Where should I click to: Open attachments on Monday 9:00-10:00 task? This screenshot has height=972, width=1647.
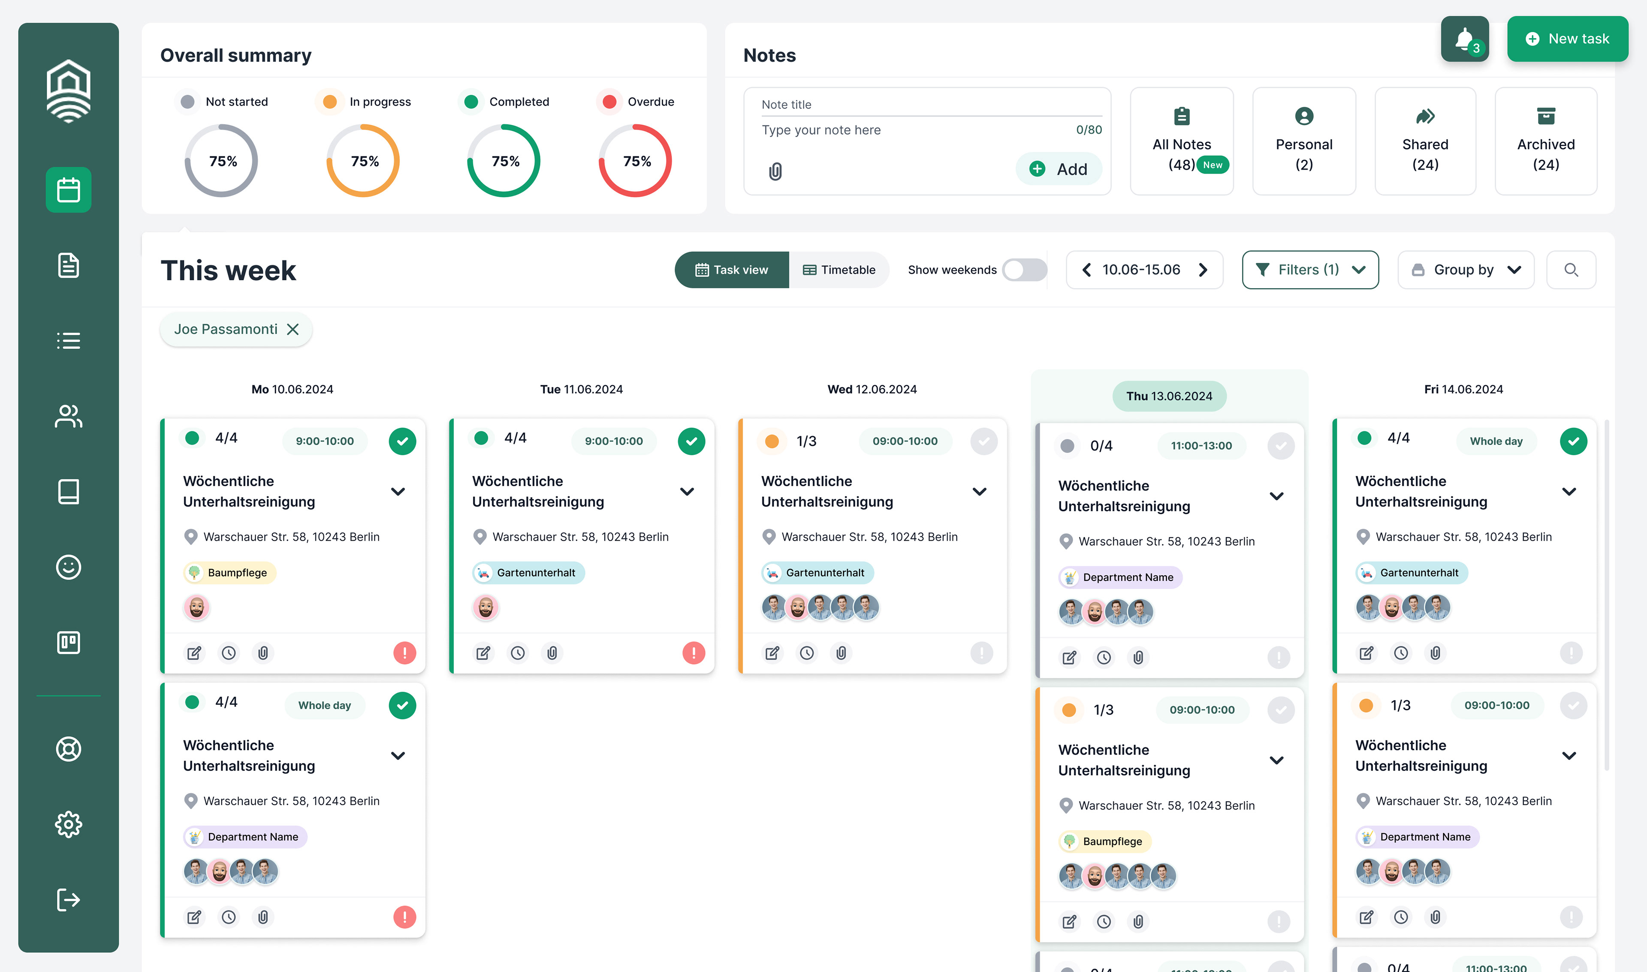pos(263,653)
